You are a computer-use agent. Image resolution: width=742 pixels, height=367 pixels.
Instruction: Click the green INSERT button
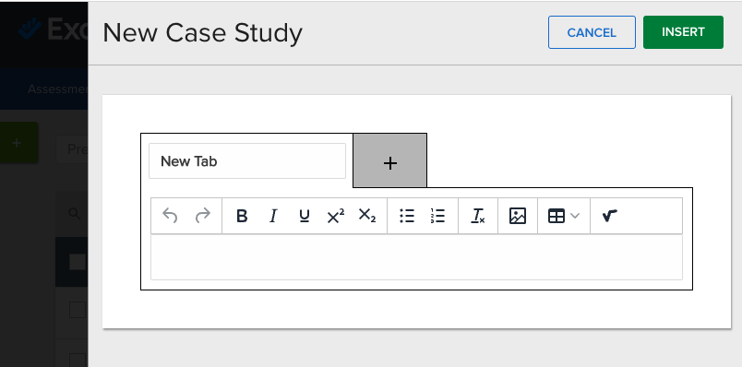(683, 32)
